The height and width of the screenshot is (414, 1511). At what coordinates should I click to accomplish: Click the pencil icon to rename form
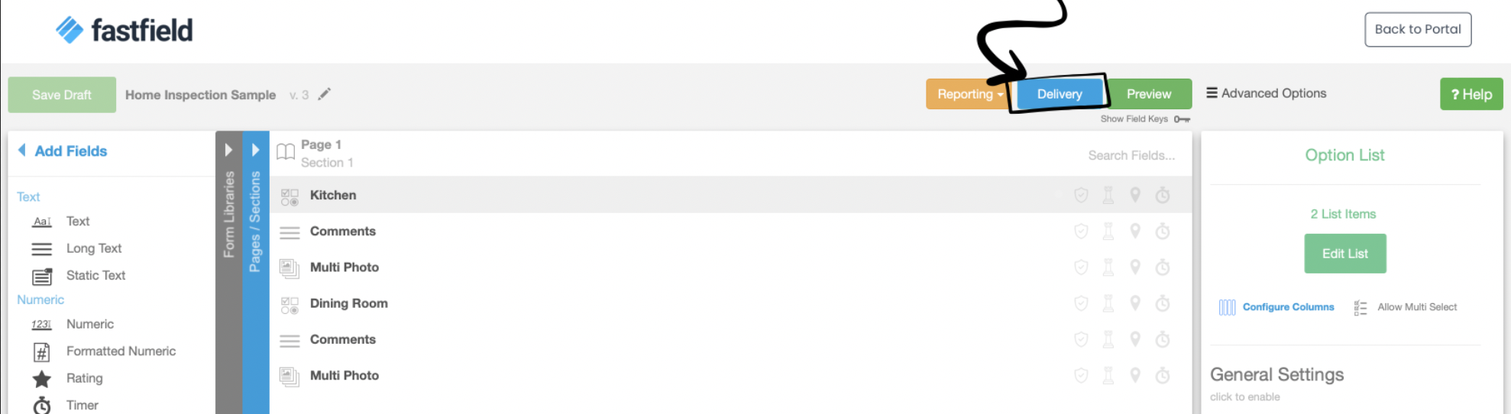[325, 94]
